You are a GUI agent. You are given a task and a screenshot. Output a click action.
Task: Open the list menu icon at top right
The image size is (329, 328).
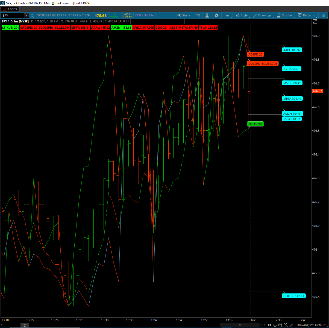pyautogui.click(x=324, y=16)
